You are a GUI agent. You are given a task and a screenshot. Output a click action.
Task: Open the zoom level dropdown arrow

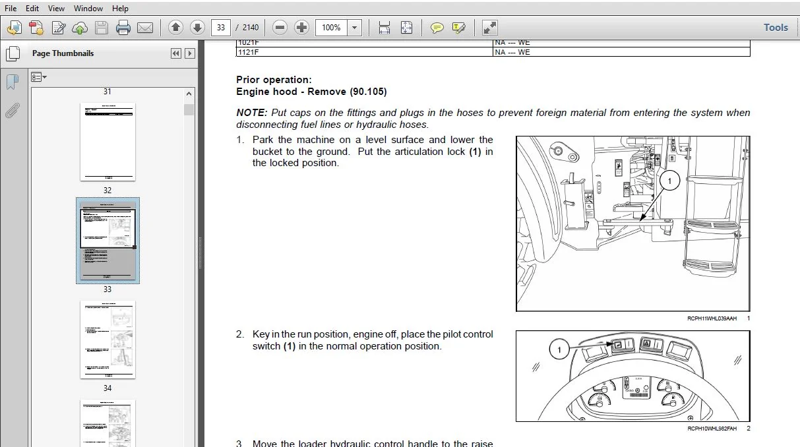point(355,27)
